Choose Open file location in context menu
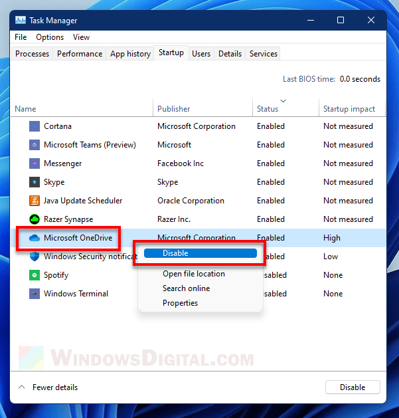The height and width of the screenshot is (418, 399). point(194,274)
